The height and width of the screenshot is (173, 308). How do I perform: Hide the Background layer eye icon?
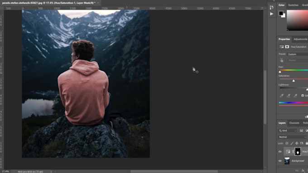pyautogui.click(x=280, y=161)
